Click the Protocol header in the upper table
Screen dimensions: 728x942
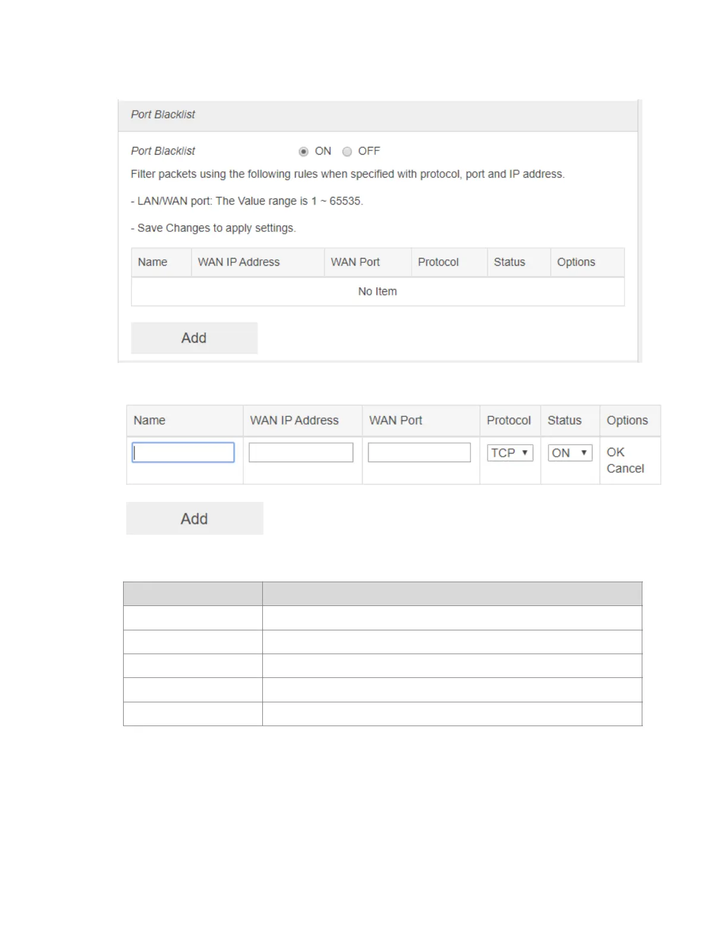(438, 262)
